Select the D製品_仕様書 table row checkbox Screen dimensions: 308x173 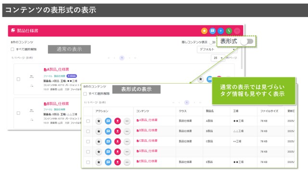[88, 152]
